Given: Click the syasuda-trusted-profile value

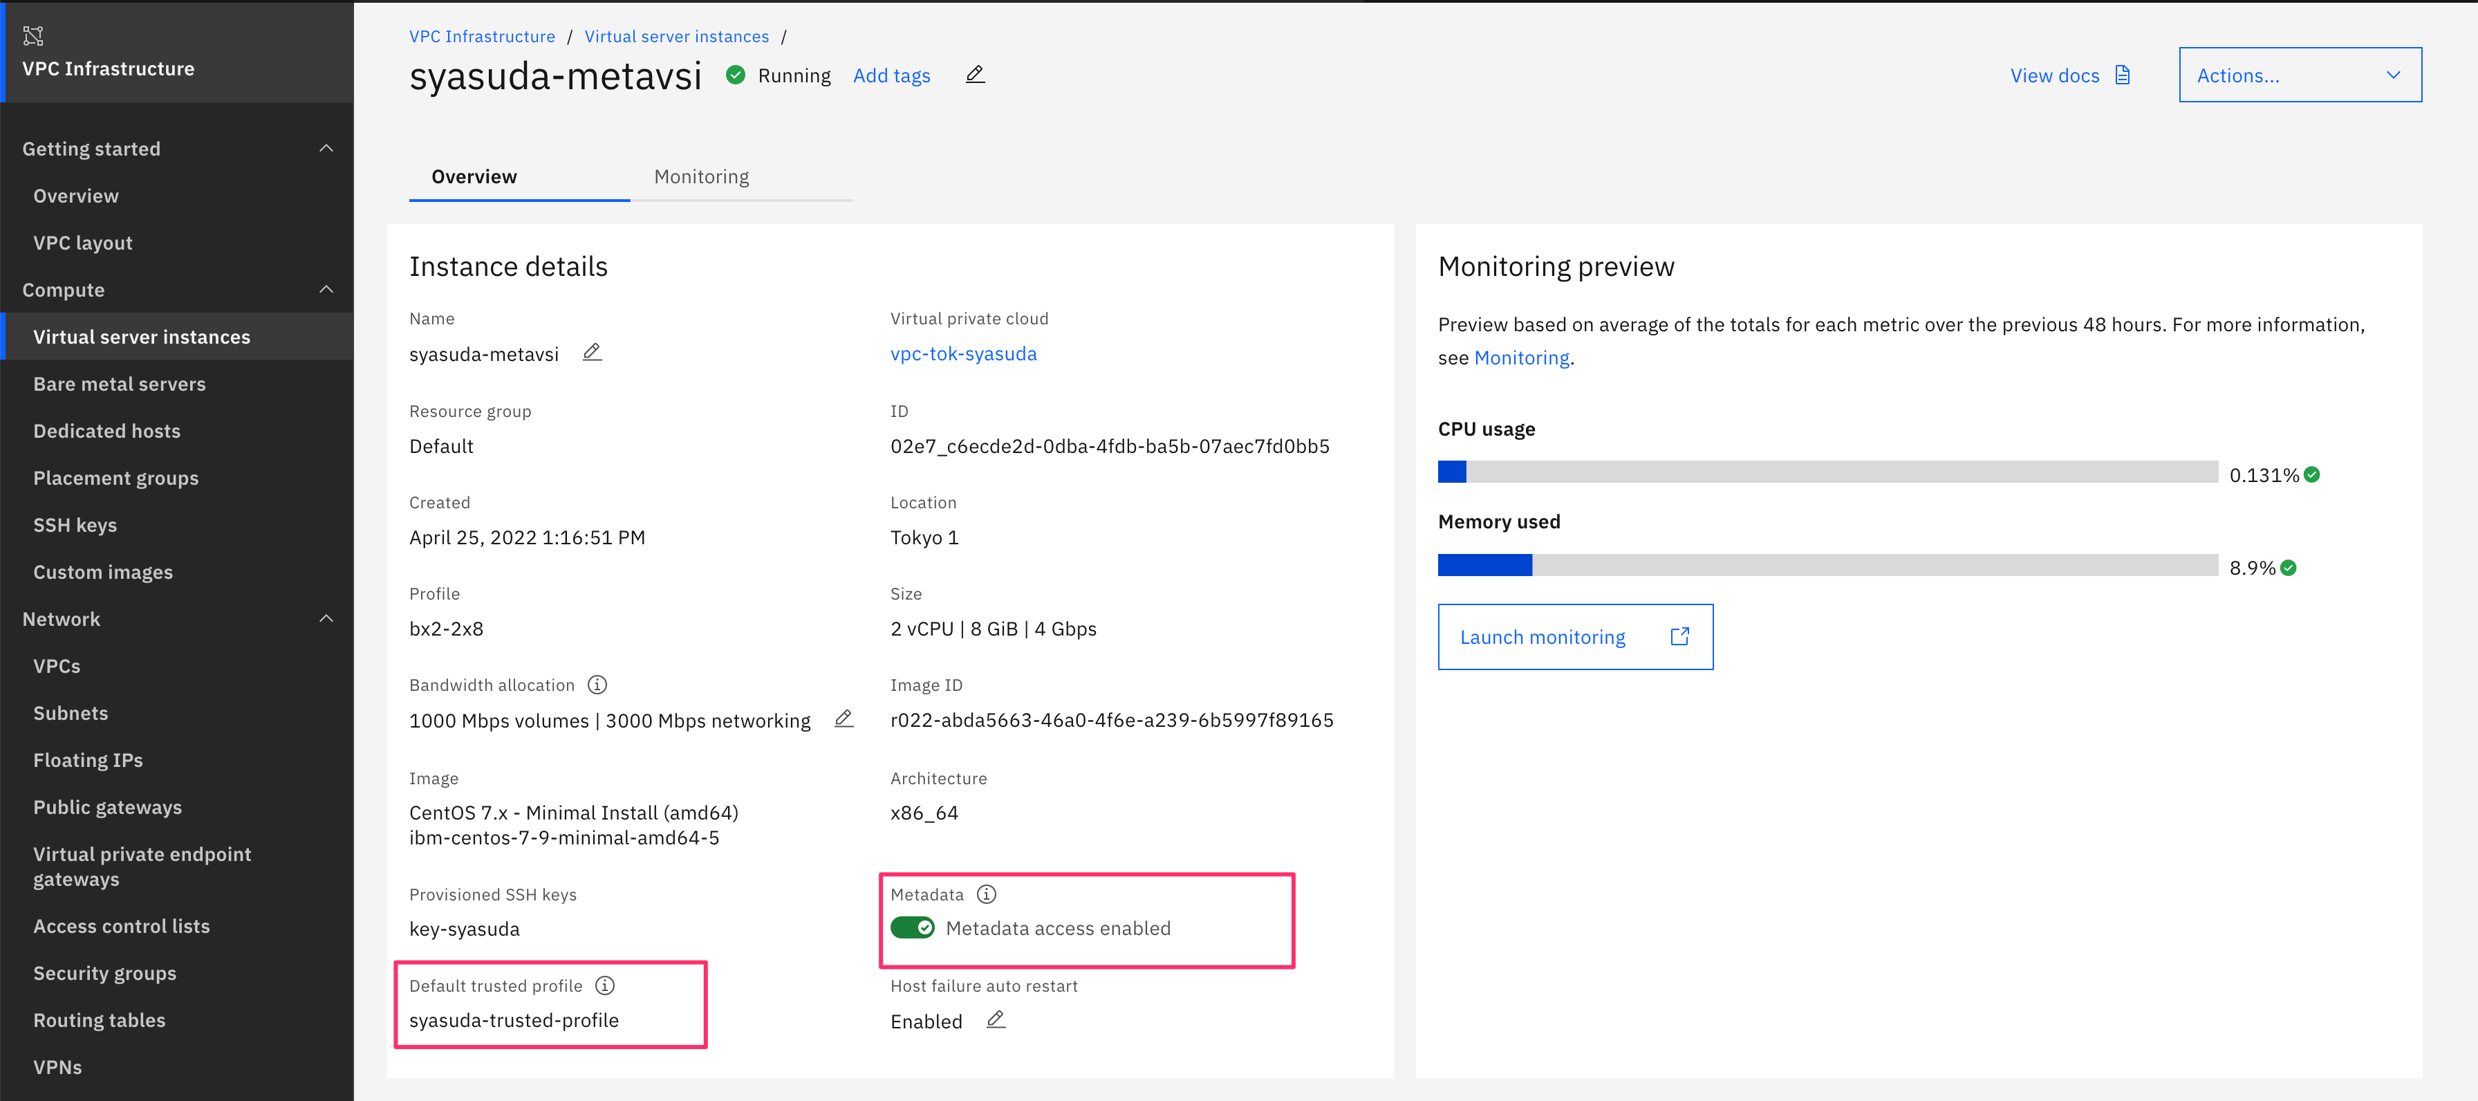Looking at the screenshot, I should [x=514, y=1020].
